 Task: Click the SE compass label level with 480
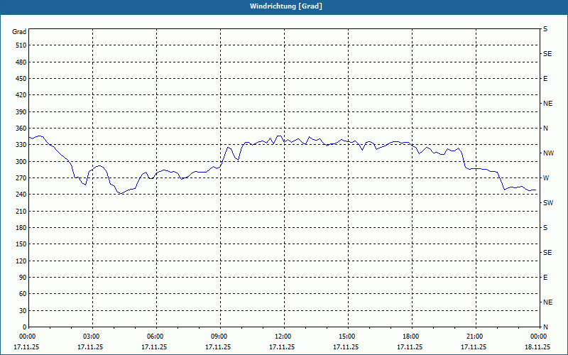click(x=547, y=54)
